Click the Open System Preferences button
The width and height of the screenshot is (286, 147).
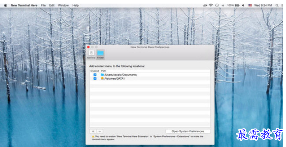pos(188,131)
